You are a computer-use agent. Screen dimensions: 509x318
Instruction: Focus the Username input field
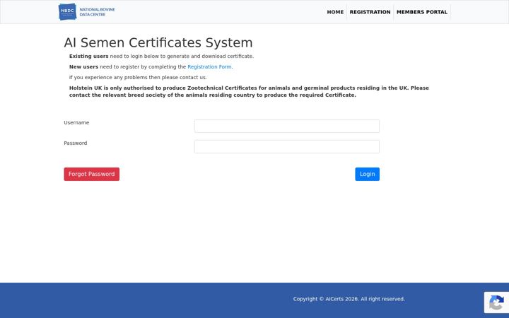tap(286, 126)
